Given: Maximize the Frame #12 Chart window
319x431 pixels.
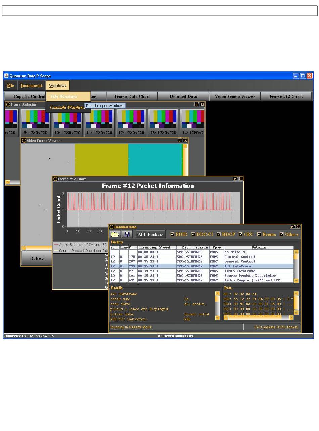Looking at the screenshot, I should pos(235,179).
